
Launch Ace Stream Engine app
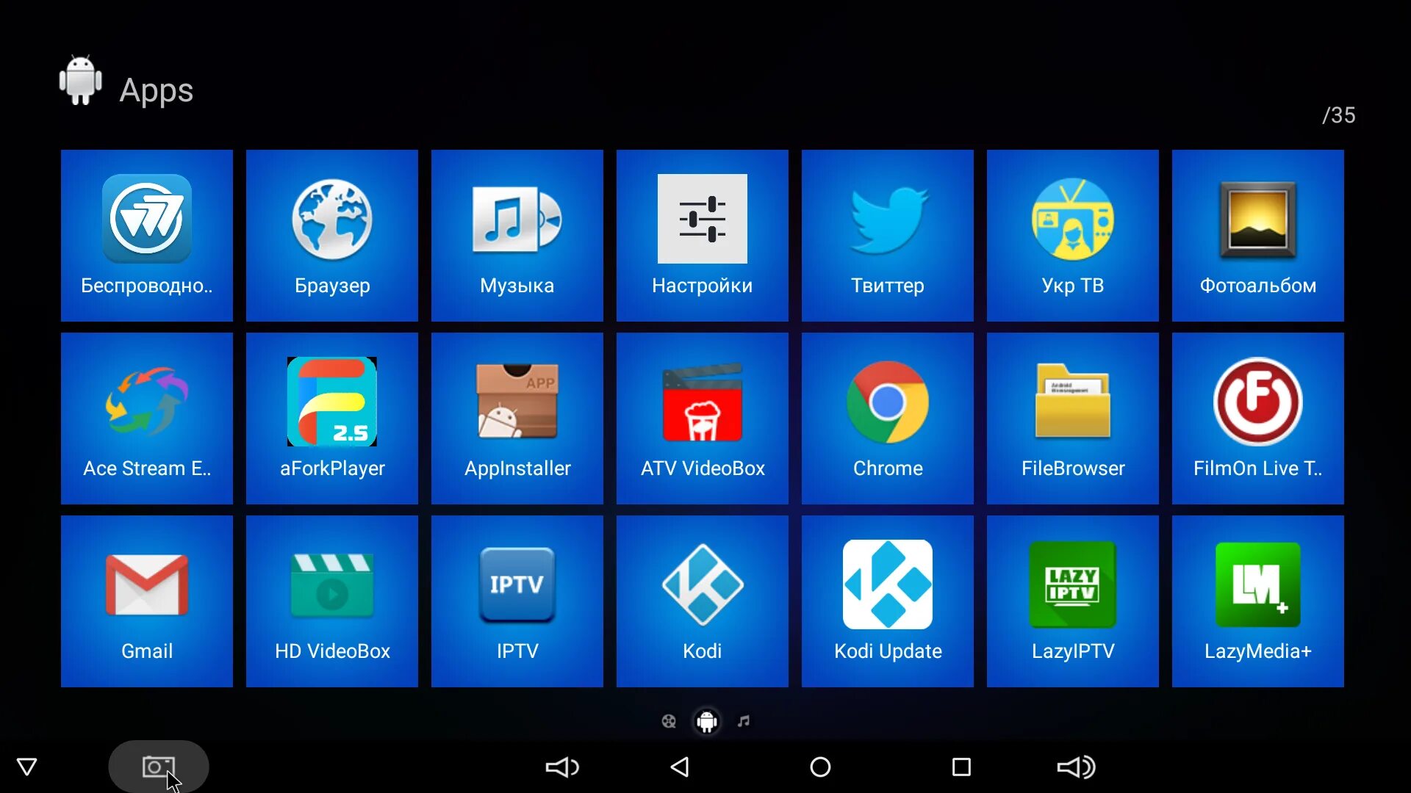click(x=146, y=419)
